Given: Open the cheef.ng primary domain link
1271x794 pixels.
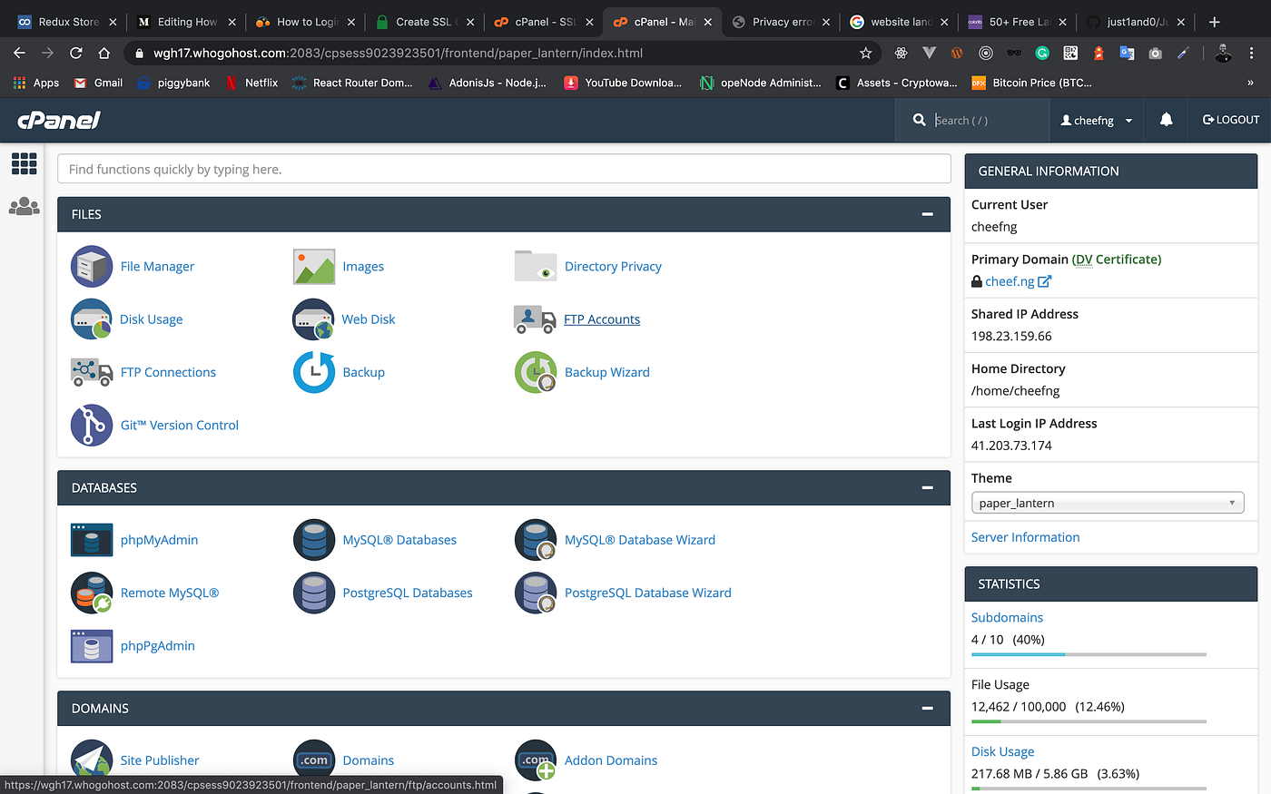Looking at the screenshot, I should click(x=1010, y=281).
